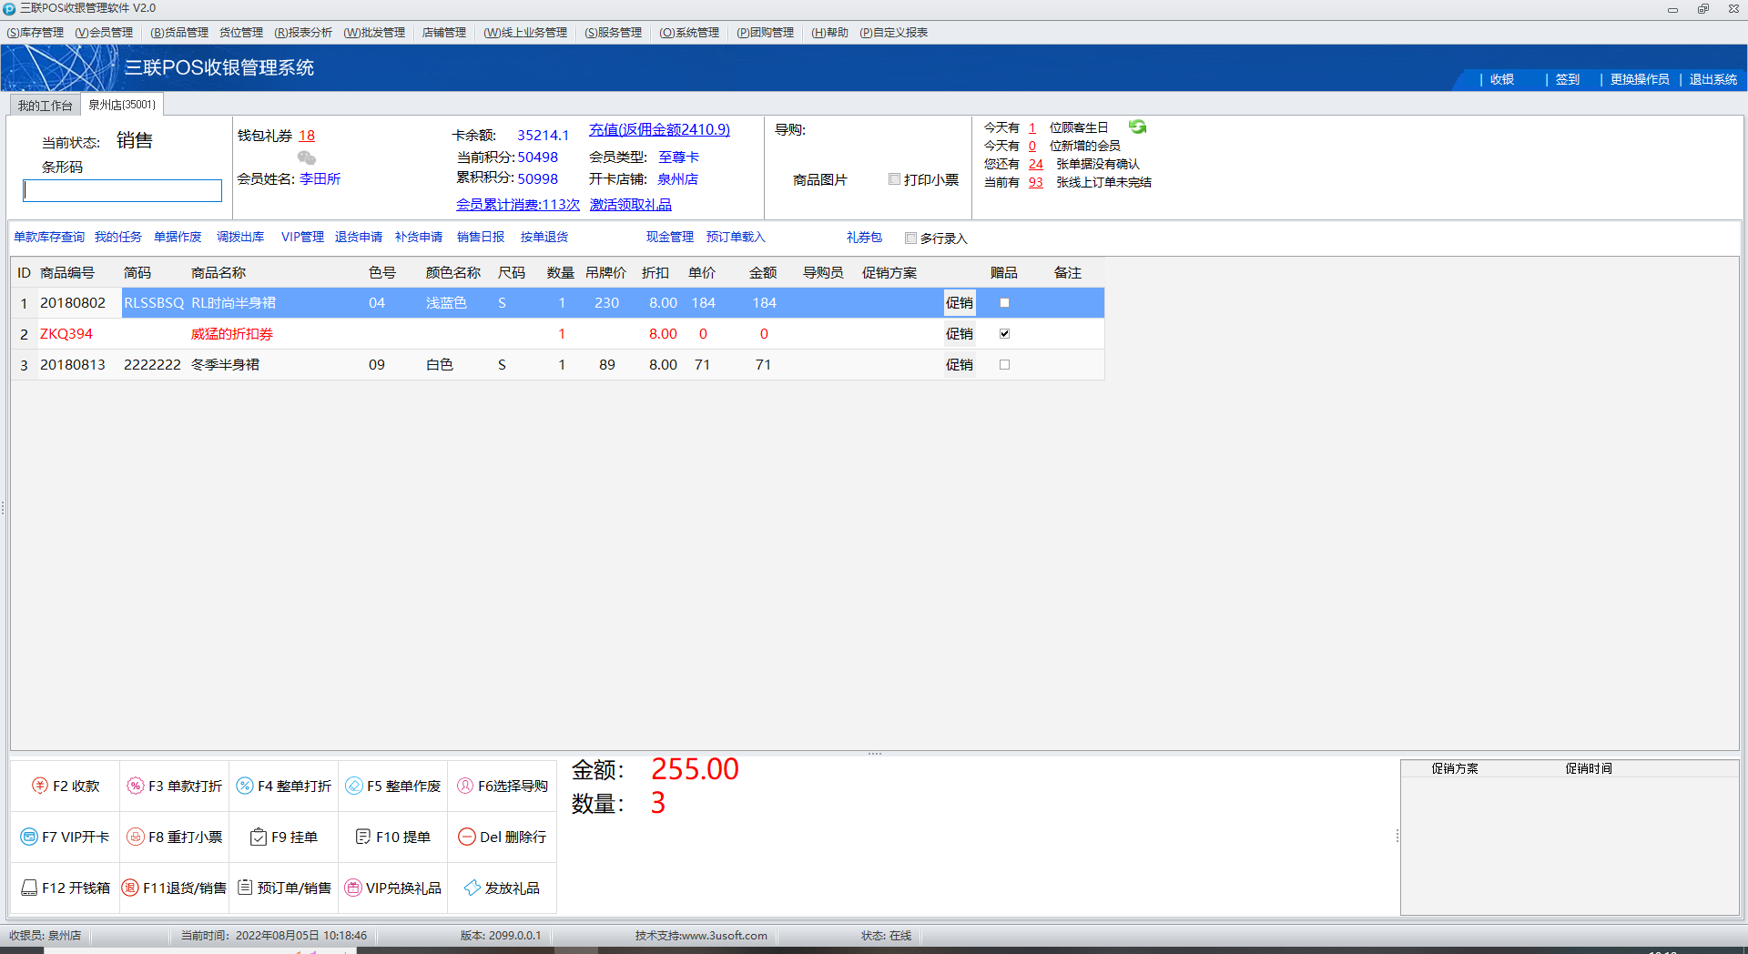Click the 签到 header button
This screenshot has height=954, width=1748.
click(x=1568, y=80)
